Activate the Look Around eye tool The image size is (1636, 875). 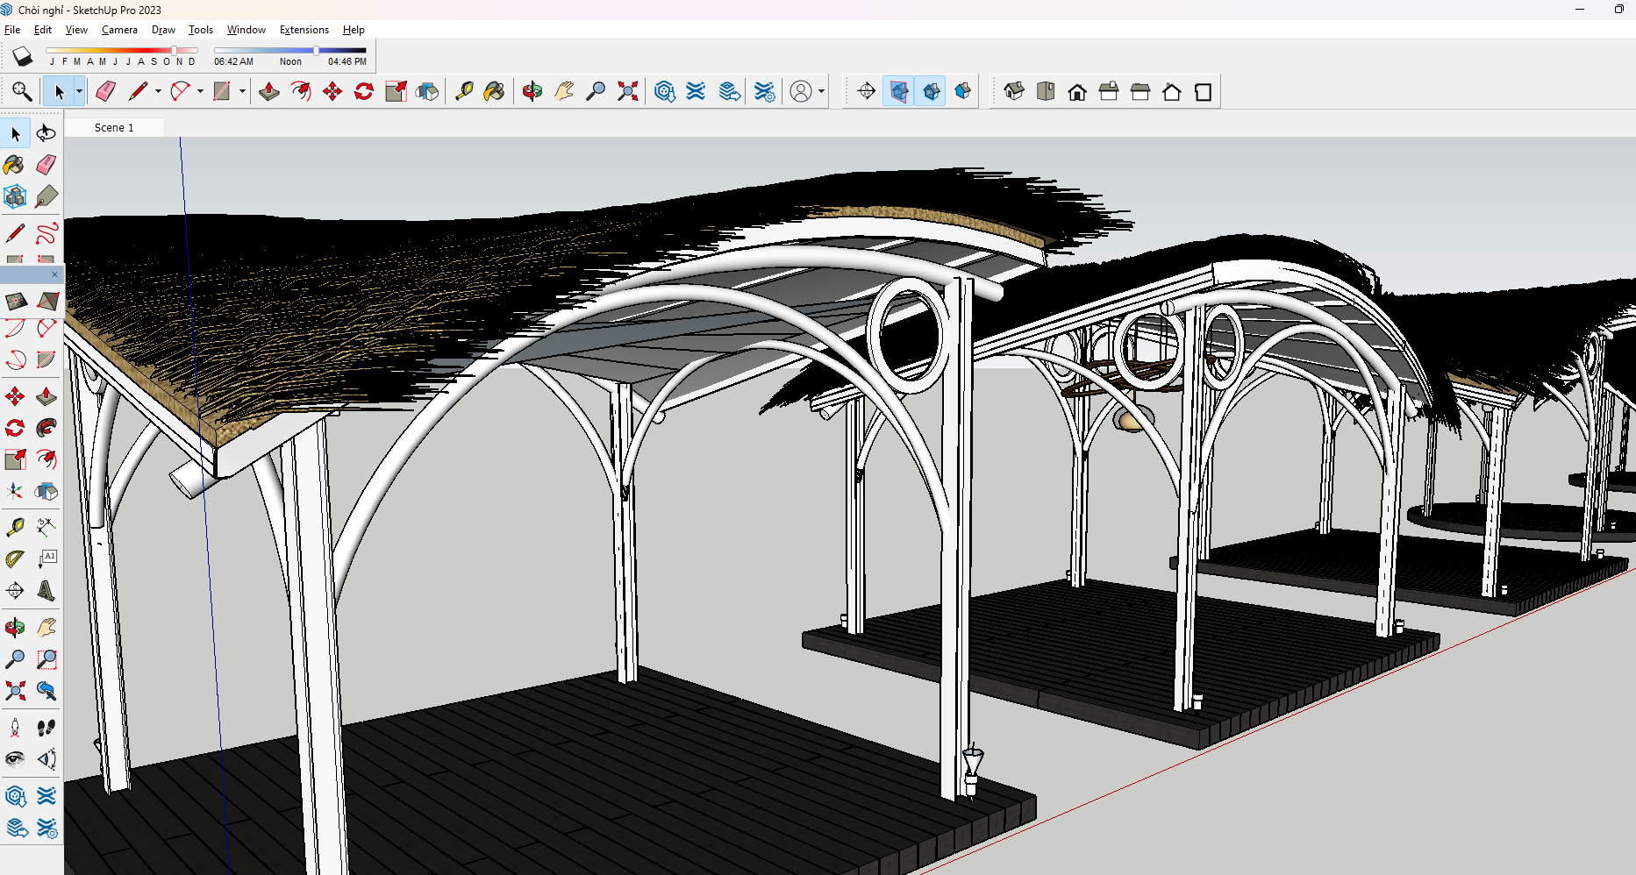(x=15, y=759)
